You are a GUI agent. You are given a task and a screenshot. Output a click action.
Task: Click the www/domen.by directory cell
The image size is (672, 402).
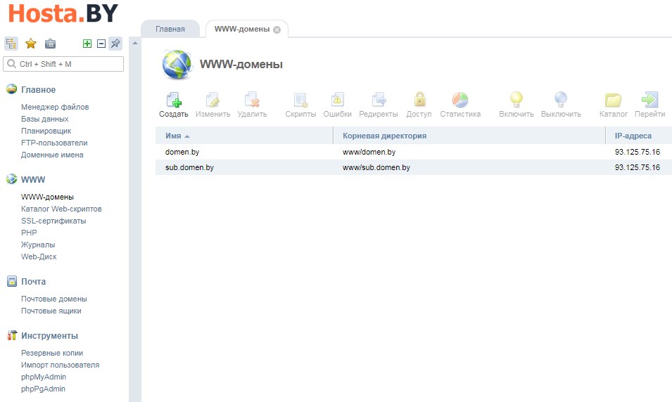369,152
